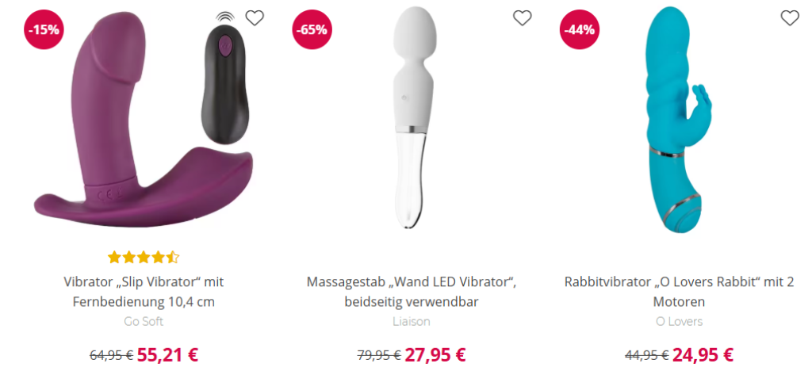Open the Massagestab "Wand LED Vibrator" title link
This screenshot has width=812, height=371.
tap(412, 292)
